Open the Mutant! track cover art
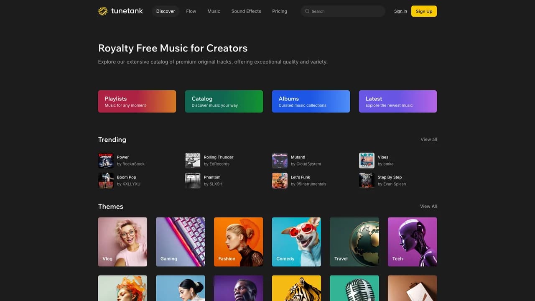Screen dimensions: 535x301 coord(280,161)
